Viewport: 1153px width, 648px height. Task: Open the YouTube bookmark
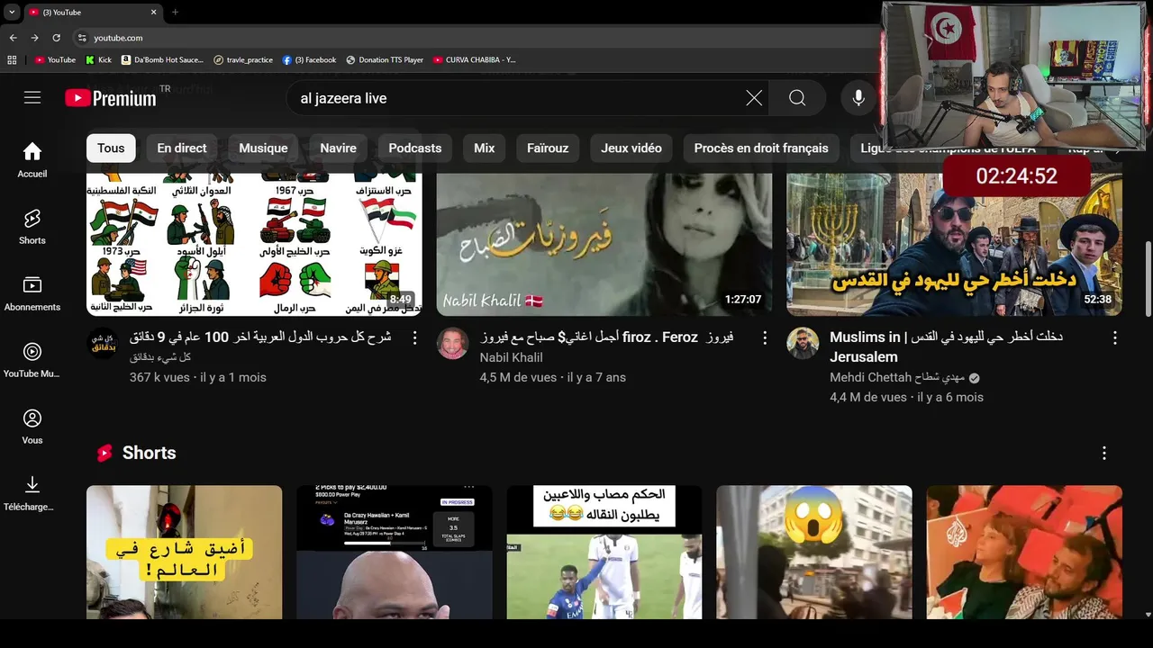click(55, 60)
